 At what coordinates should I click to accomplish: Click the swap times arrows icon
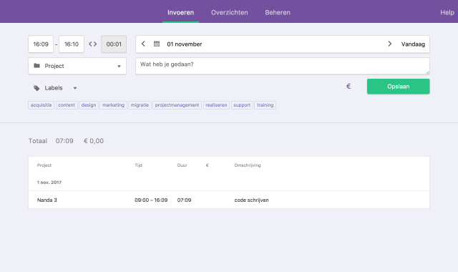[x=92, y=44]
